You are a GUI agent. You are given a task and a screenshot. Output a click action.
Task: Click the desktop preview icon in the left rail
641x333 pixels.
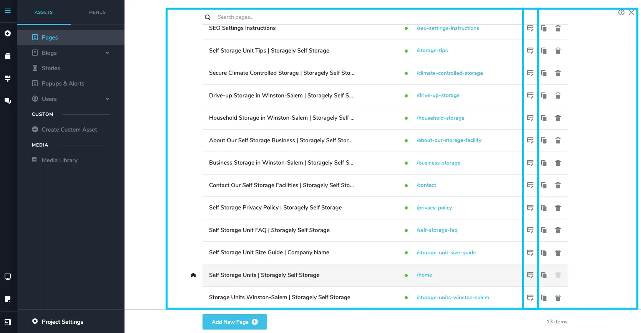[x=8, y=277]
